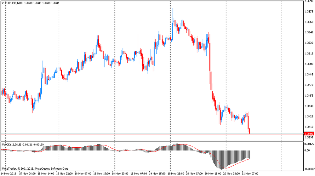Image resolution: width=315 pixels, height=176 pixels.
Task: Click the 1.3530 price scale label
Action: [x=309, y=43]
